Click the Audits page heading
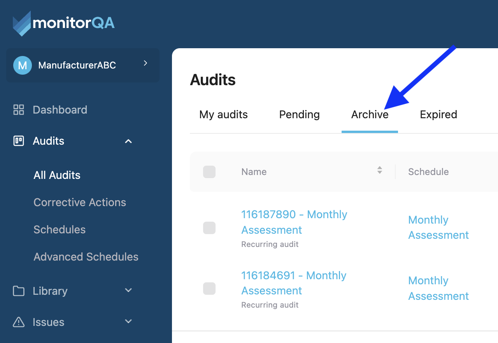 pyautogui.click(x=213, y=80)
